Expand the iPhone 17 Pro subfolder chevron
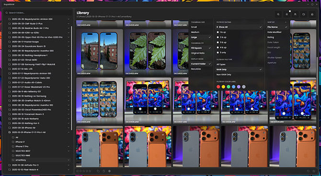 pos(69,146)
